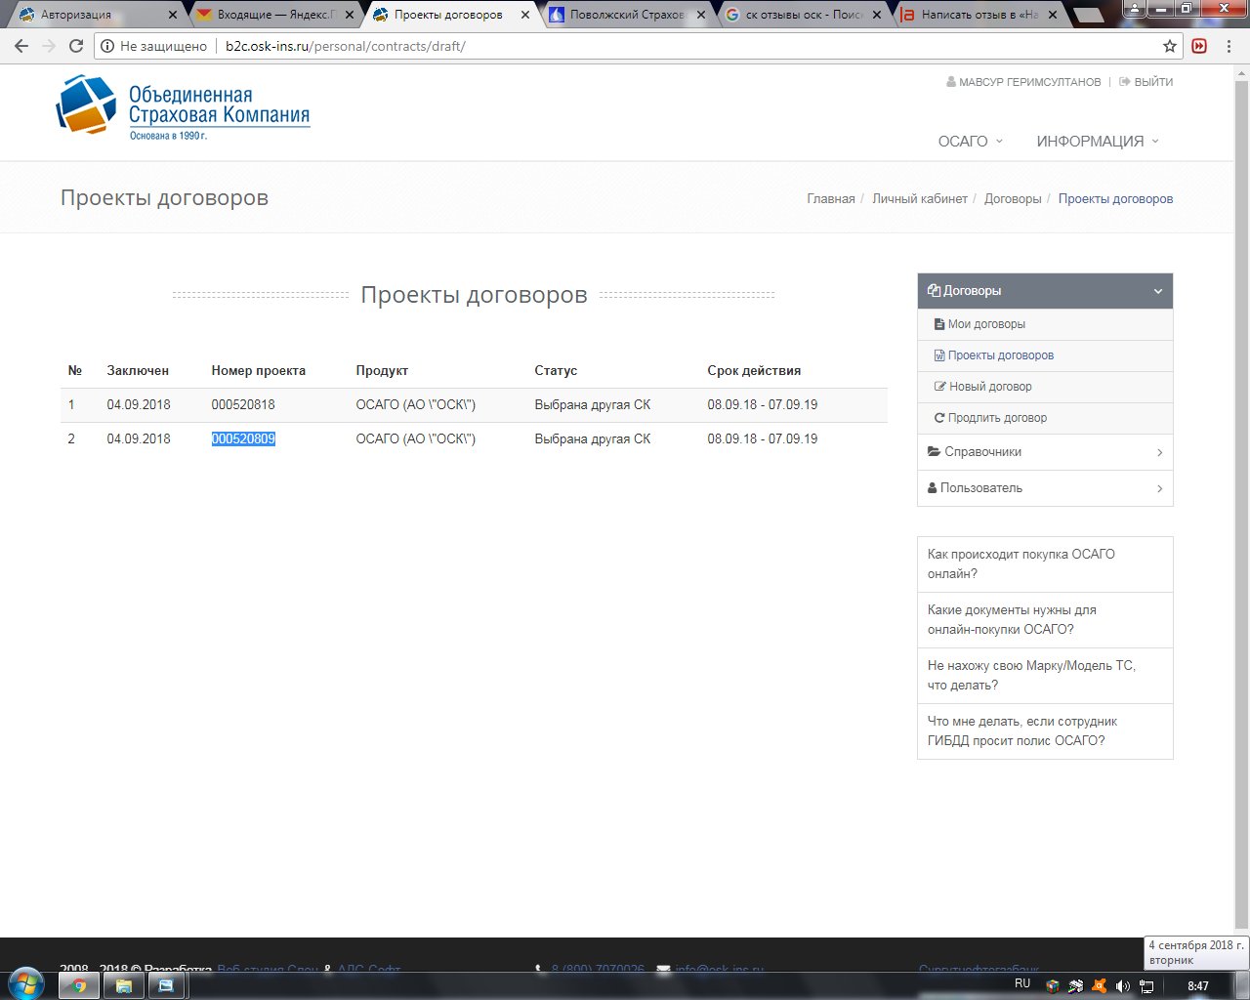The height and width of the screenshot is (1000, 1250).
Task: Go back using the browser back arrow
Action: 21,46
